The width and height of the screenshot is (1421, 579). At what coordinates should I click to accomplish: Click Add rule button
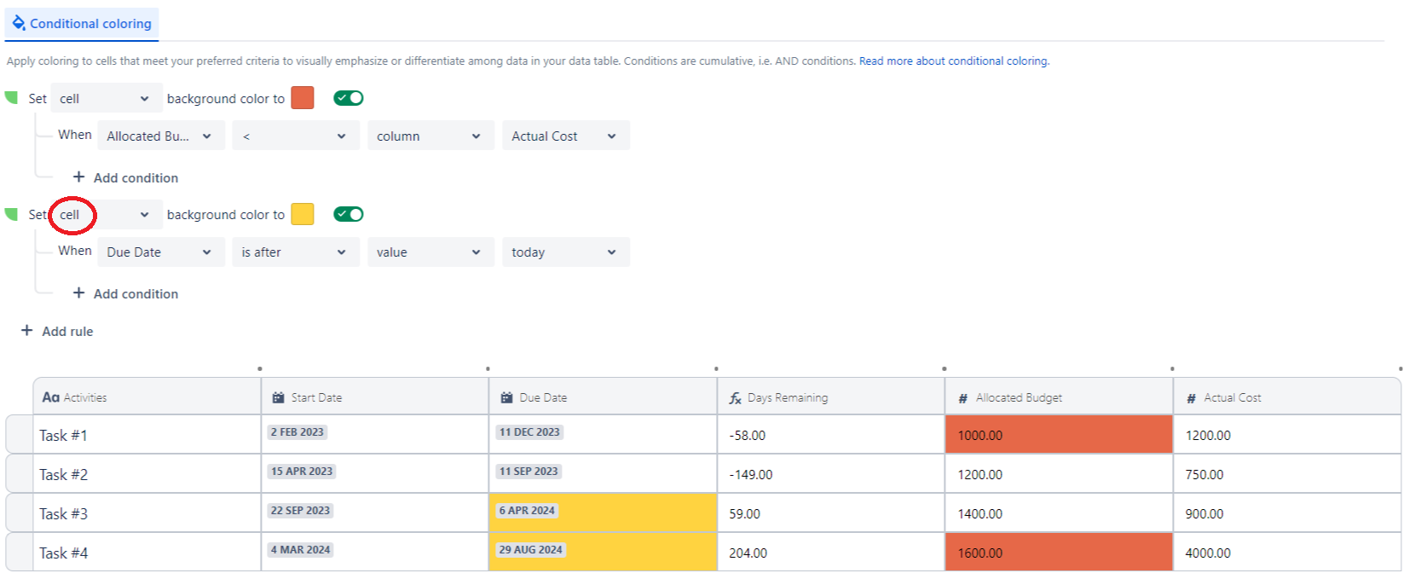point(57,331)
